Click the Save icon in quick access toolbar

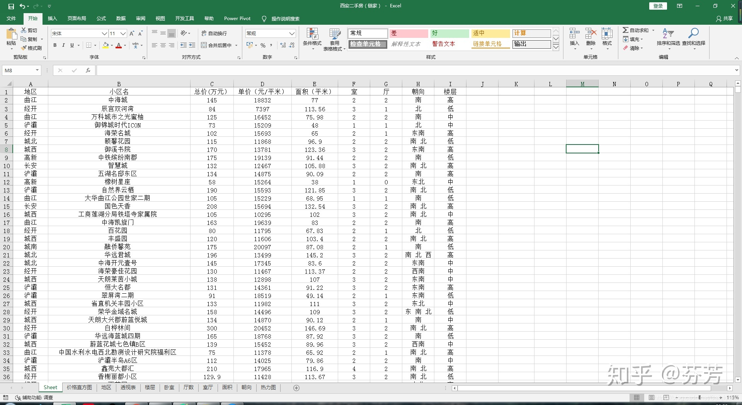pyautogui.click(x=11, y=6)
